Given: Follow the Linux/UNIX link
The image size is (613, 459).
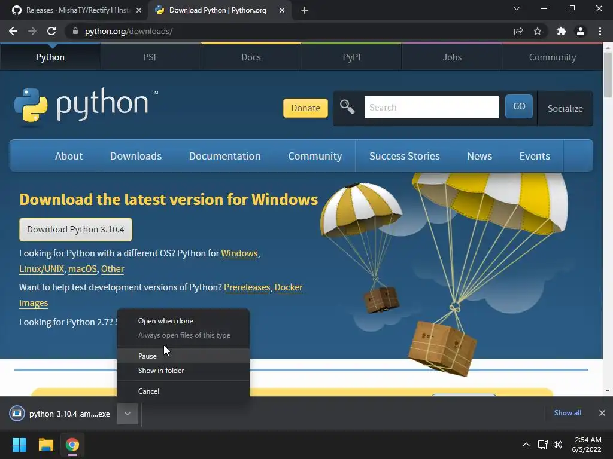Looking at the screenshot, I should point(41,269).
